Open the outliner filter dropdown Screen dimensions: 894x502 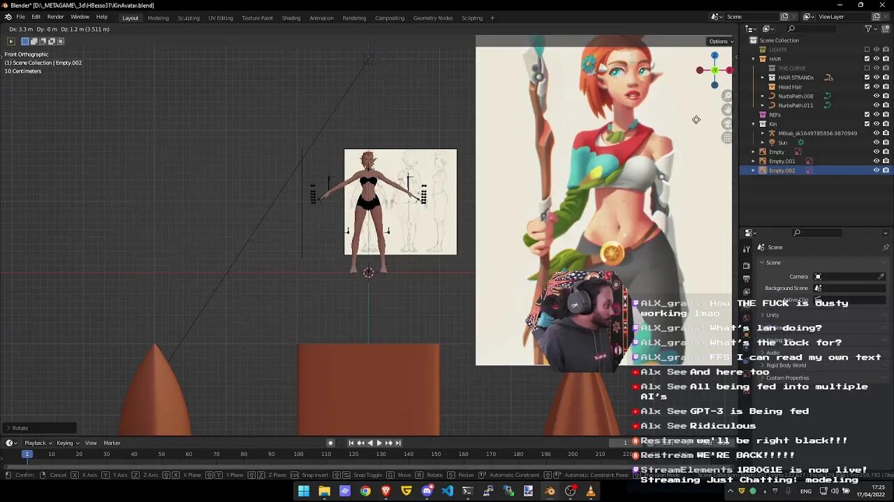click(870, 29)
